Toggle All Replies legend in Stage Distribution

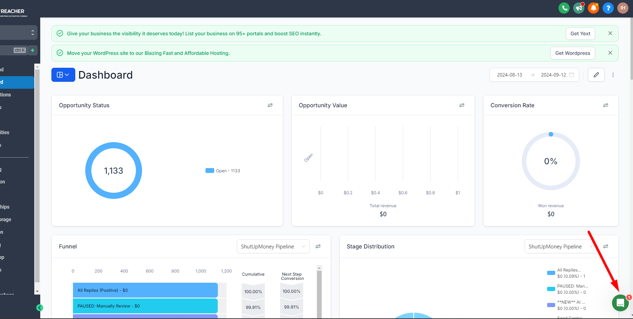click(x=567, y=273)
